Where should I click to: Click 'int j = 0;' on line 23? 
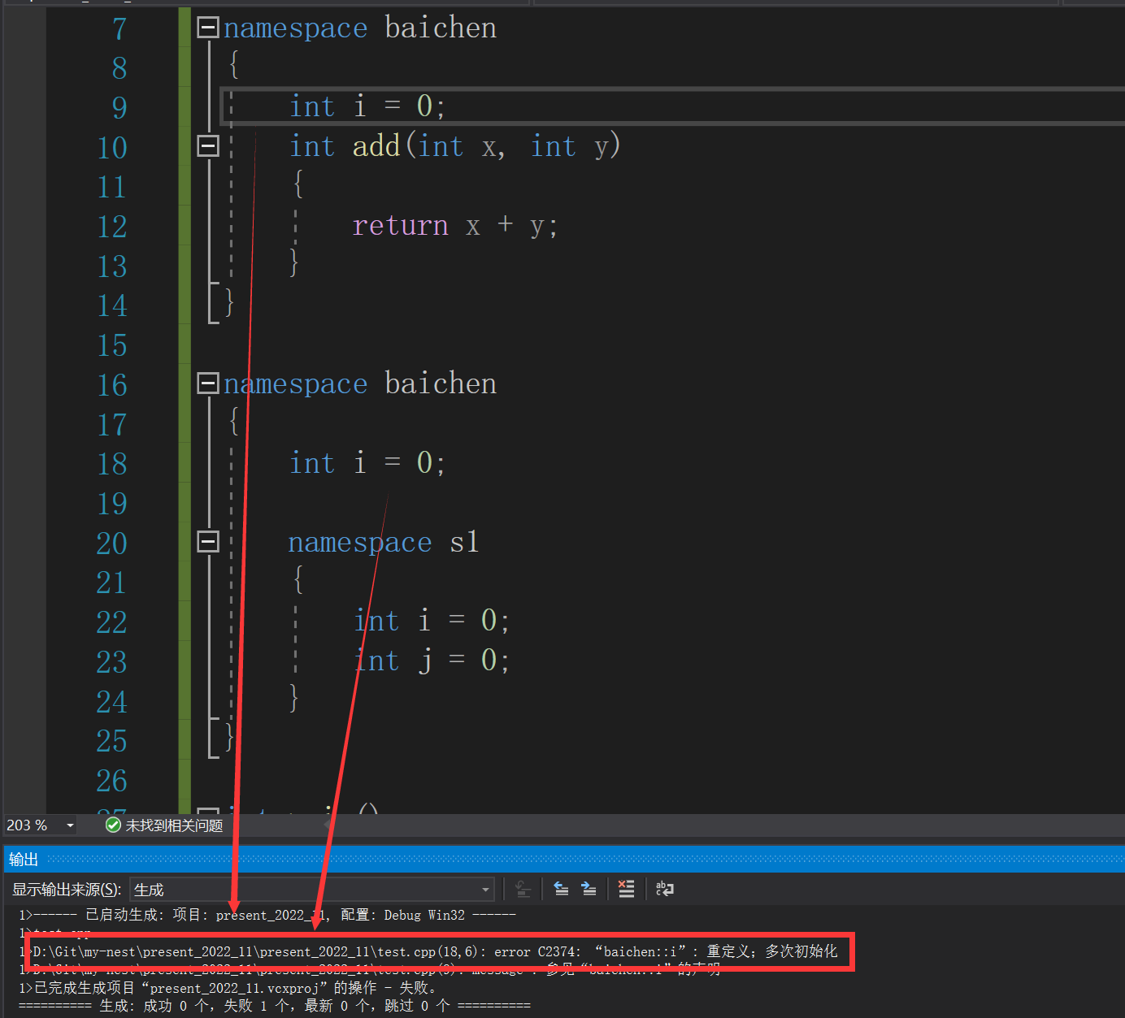point(432,661)
